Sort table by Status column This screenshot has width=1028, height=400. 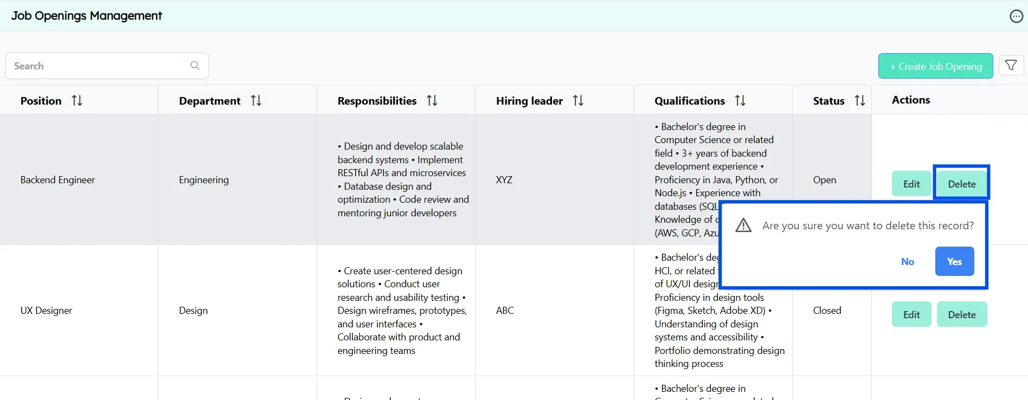[x=859, y=100]
